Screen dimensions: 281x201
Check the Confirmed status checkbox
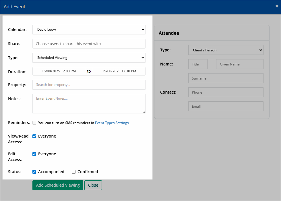[x=74, y=172]
